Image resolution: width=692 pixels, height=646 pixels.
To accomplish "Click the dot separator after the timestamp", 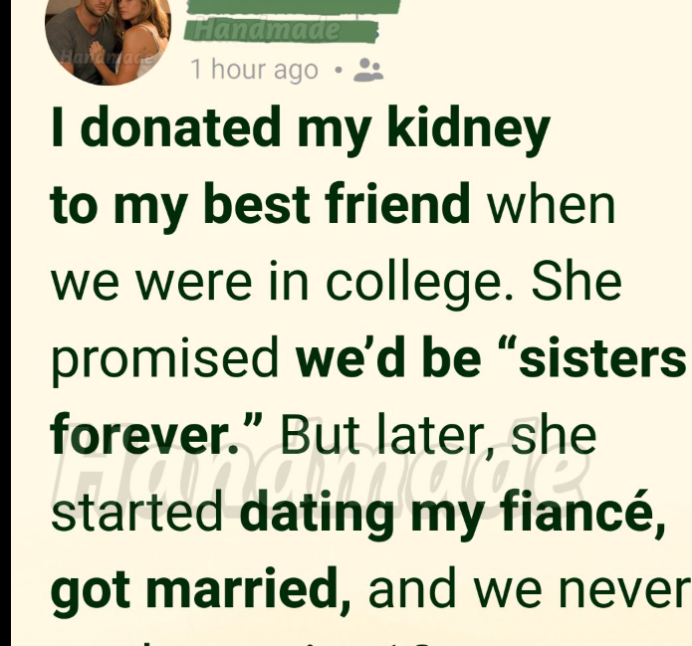I will [x=340, y=71].
